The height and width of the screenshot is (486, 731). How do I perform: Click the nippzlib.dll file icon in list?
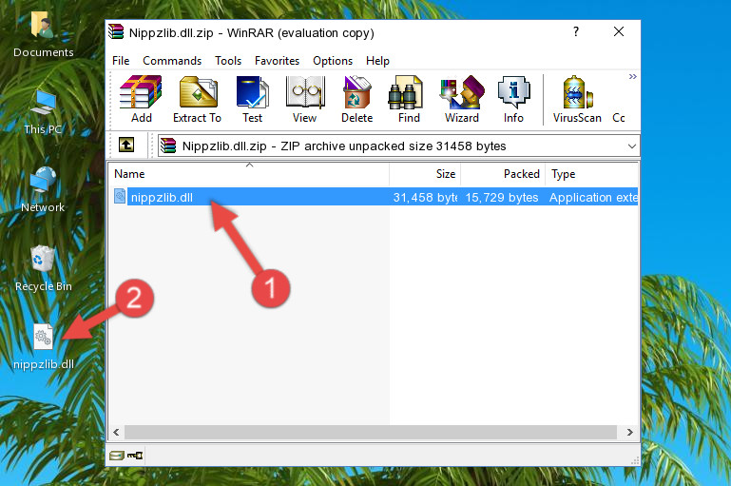coord(120,196)
